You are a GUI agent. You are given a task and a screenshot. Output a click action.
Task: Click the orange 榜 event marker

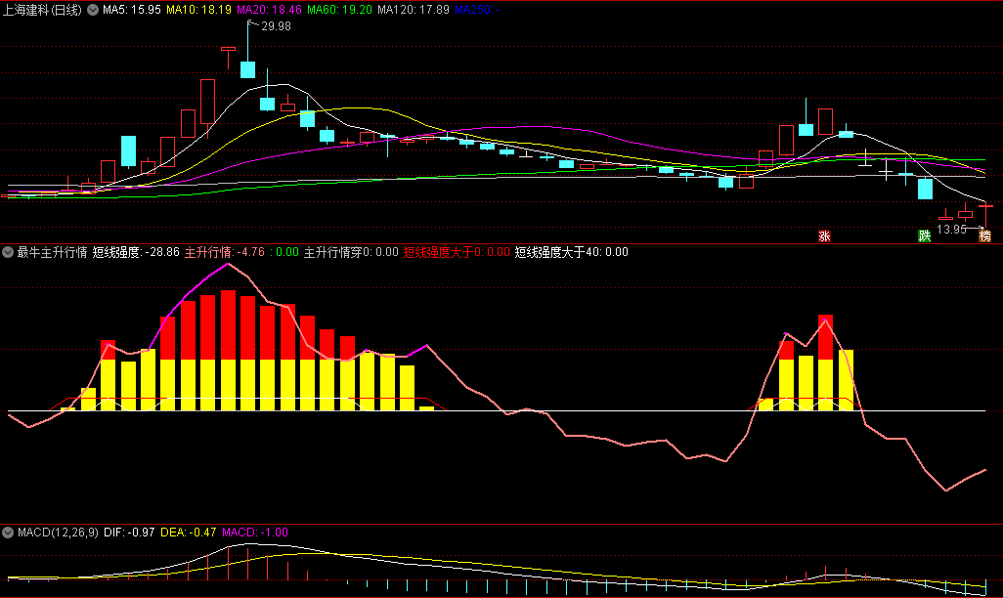pos(985,236)
